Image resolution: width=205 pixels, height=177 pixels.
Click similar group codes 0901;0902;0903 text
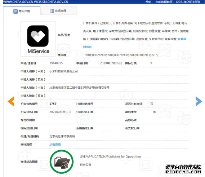tap(121, 55)
